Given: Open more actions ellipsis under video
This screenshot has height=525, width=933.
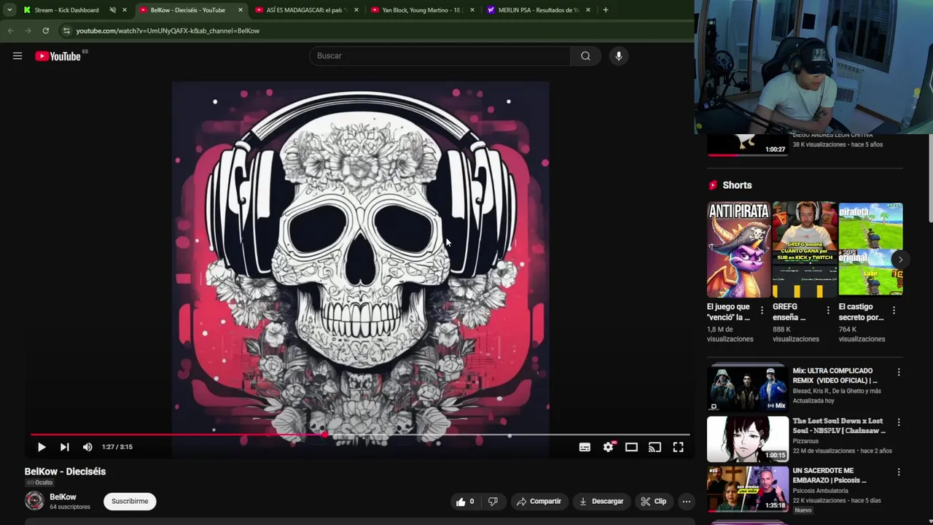Looking at the screenshot, I should [x=686, y=502].
